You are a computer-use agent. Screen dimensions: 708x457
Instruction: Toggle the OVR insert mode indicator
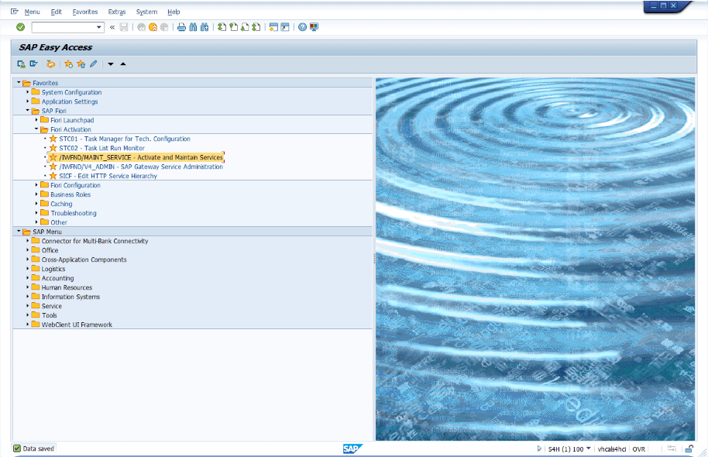[639, 448]
